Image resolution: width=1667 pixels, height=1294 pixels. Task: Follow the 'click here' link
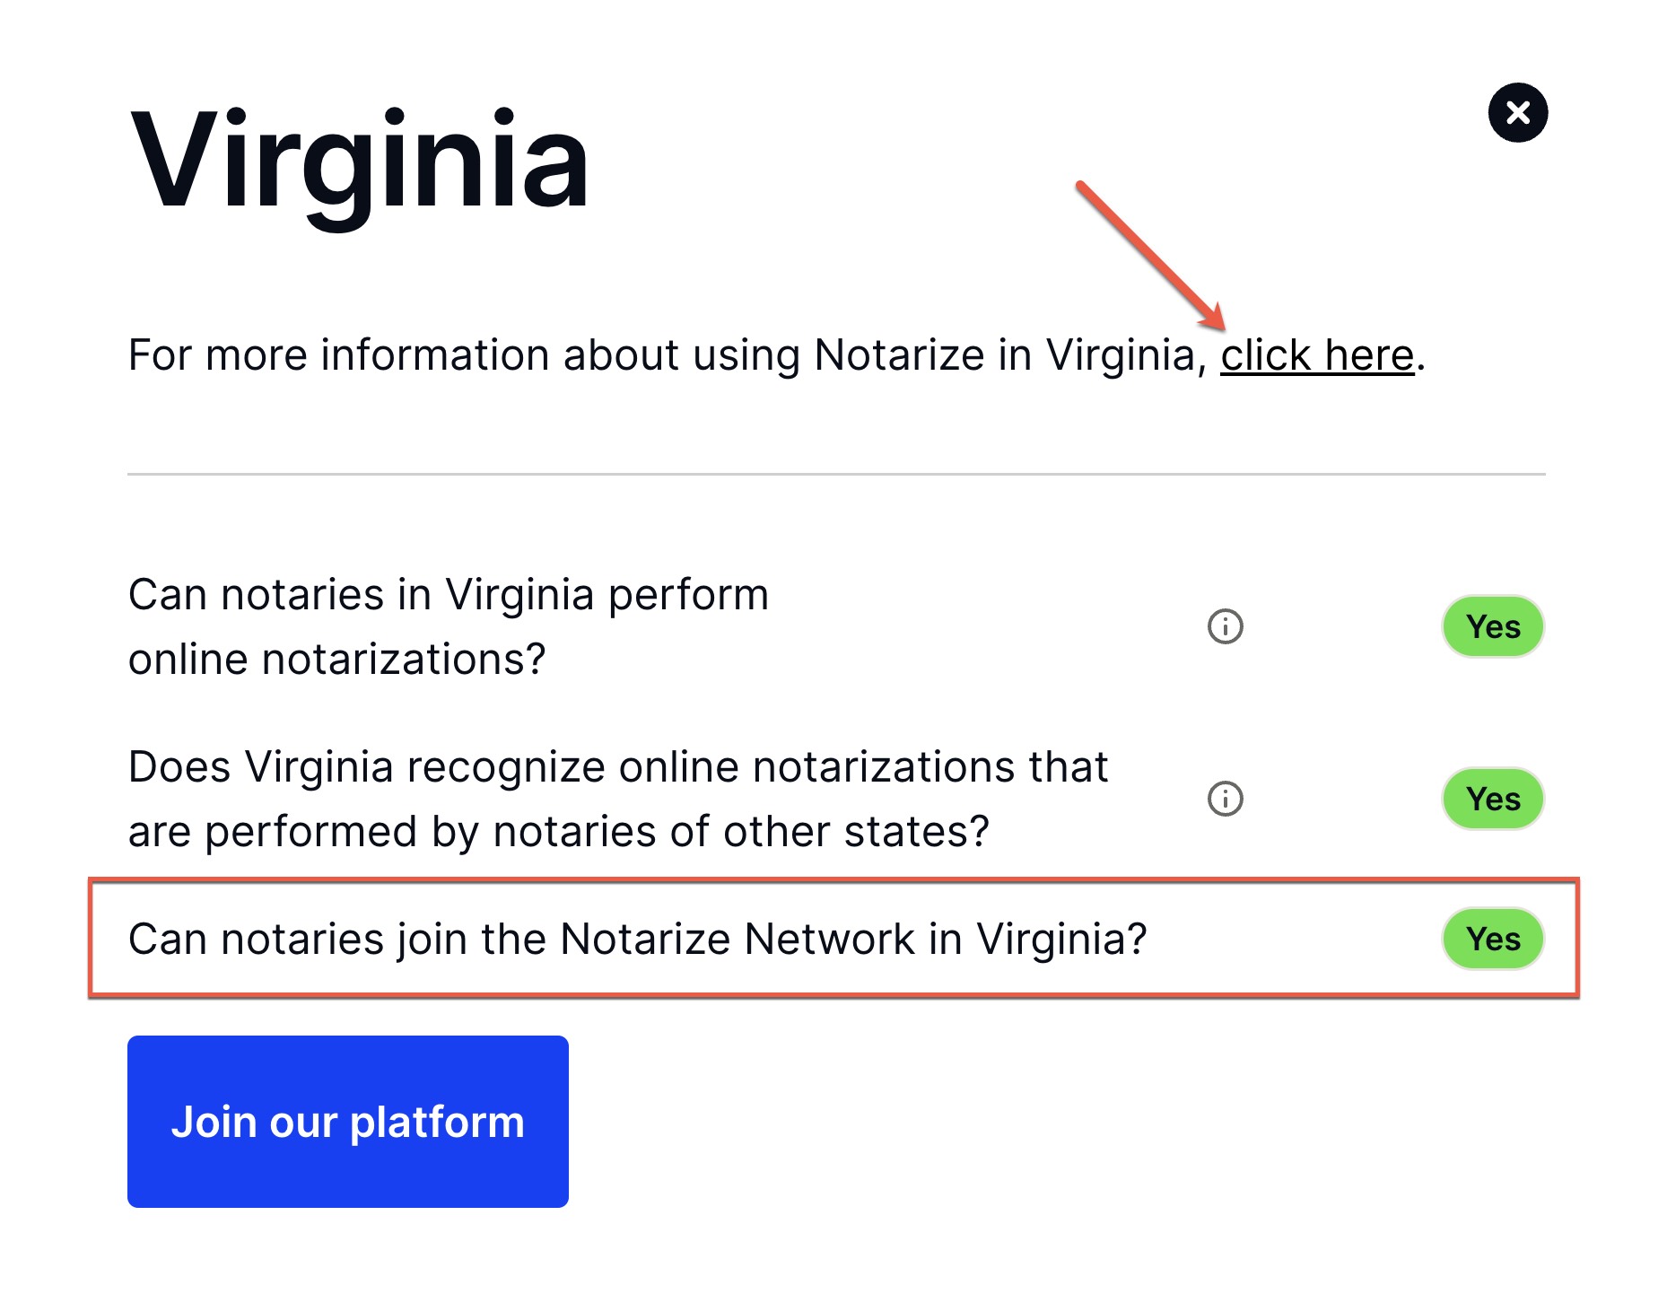pos(1316,355)
